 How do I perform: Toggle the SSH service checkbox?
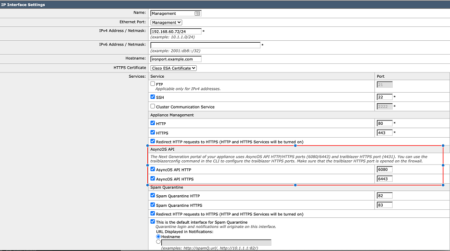(153, 97)
